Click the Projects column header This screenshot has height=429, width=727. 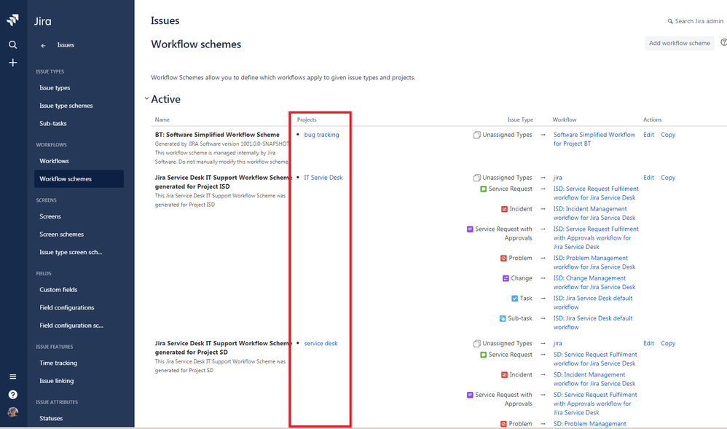[307, 119]
